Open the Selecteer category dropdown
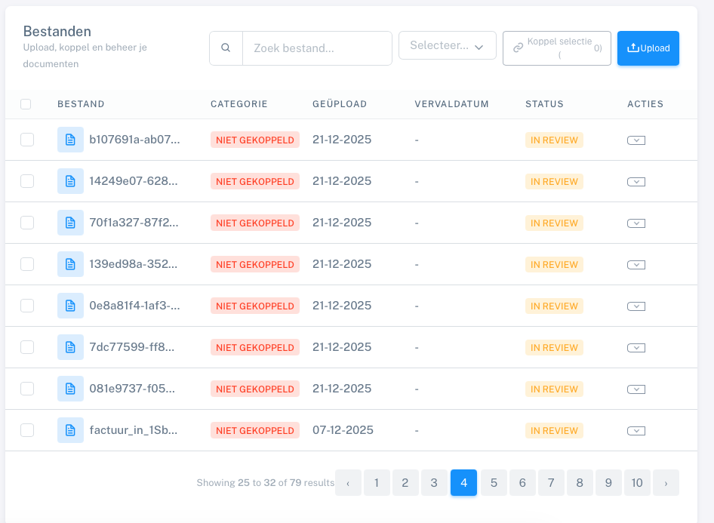 click(447, 46)
